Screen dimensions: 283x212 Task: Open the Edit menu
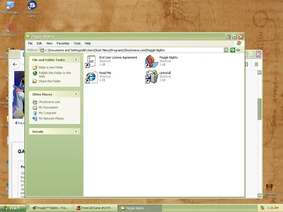point(39,43)
